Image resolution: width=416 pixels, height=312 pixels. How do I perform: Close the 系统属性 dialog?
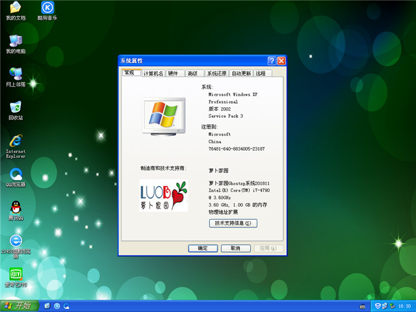click(x=281, y=60)
